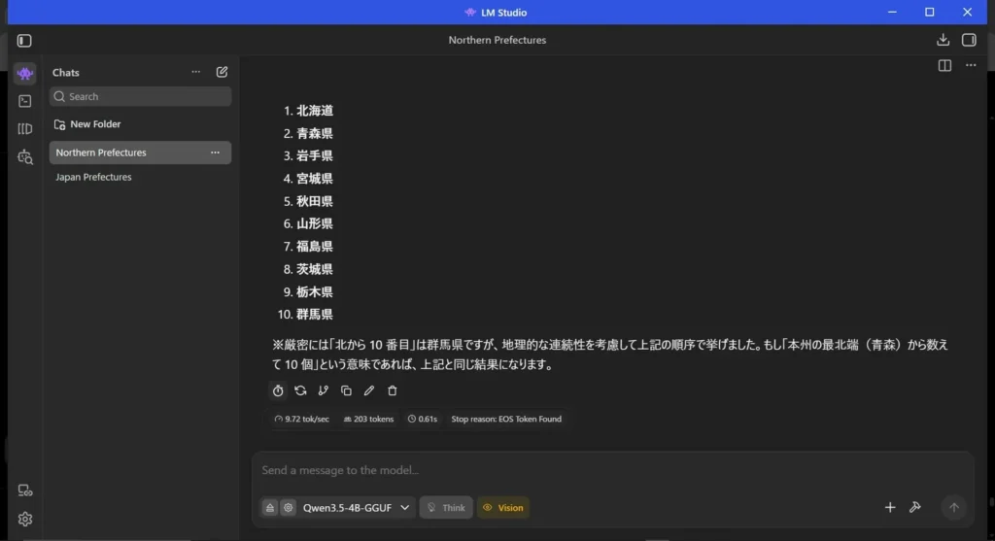Copy the assistant message
The height and width of the screenshot is (541, 995).
(x=347, y=390)
